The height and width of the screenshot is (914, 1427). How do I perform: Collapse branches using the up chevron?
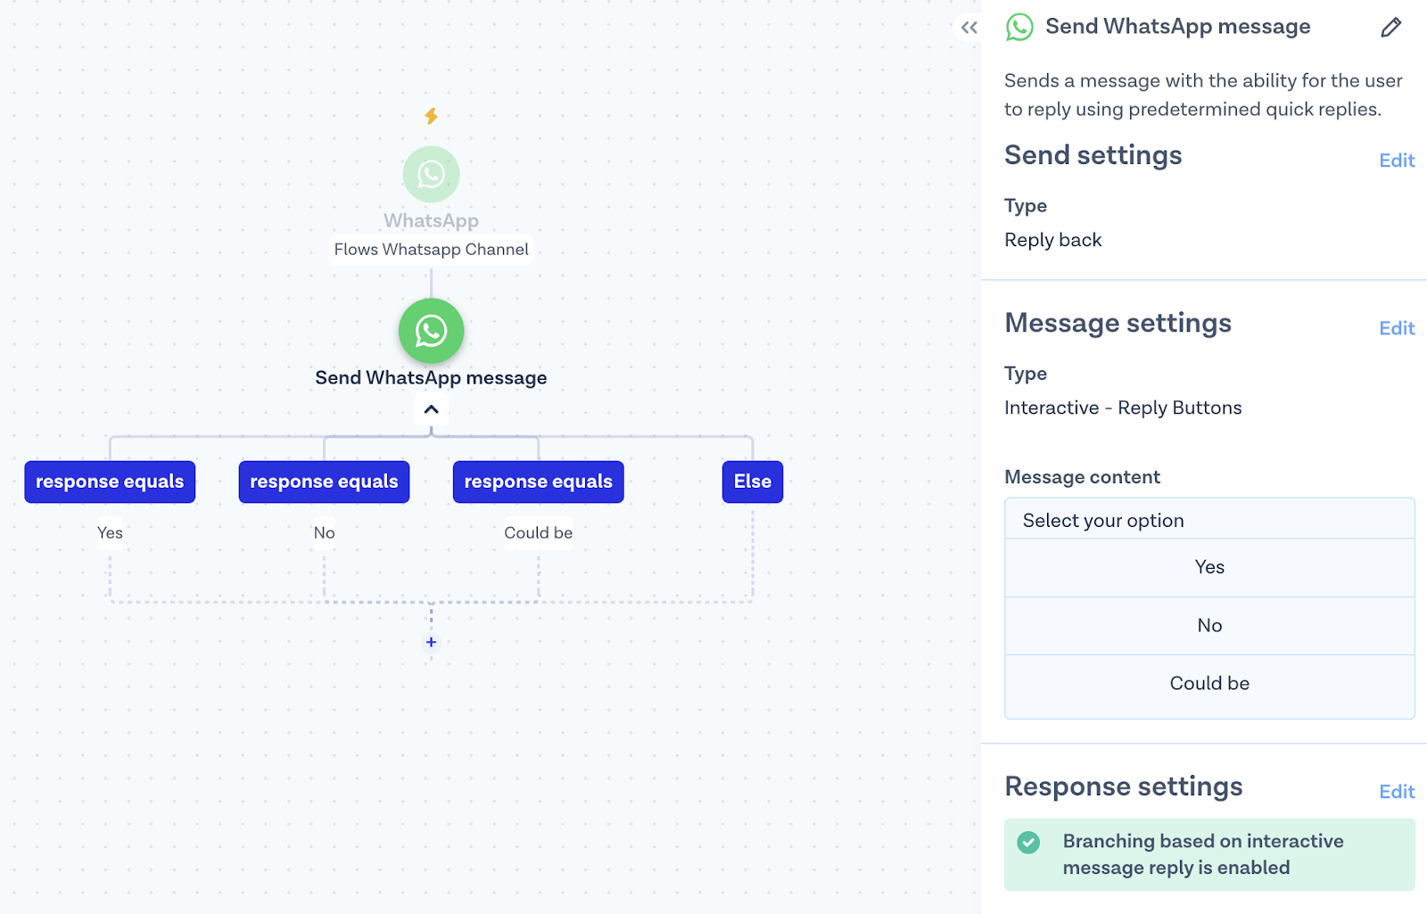[x=431, y=409]
